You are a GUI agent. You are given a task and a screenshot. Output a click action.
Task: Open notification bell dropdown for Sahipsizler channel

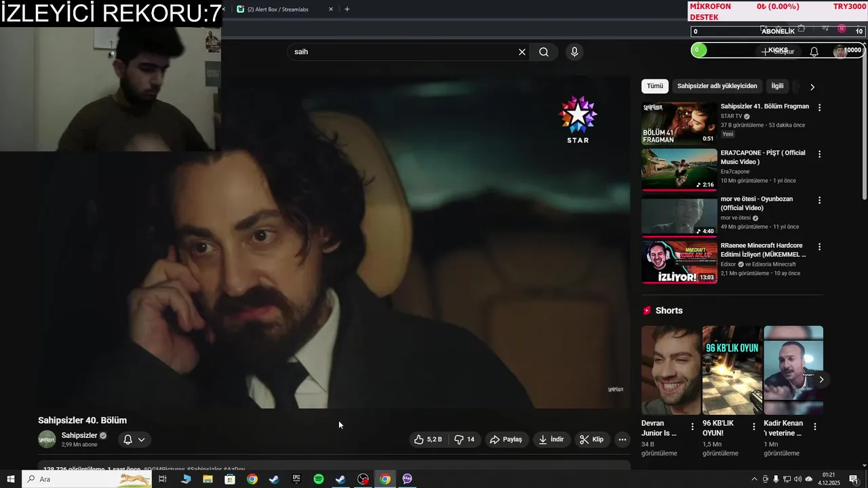click(x=134, y=439)
